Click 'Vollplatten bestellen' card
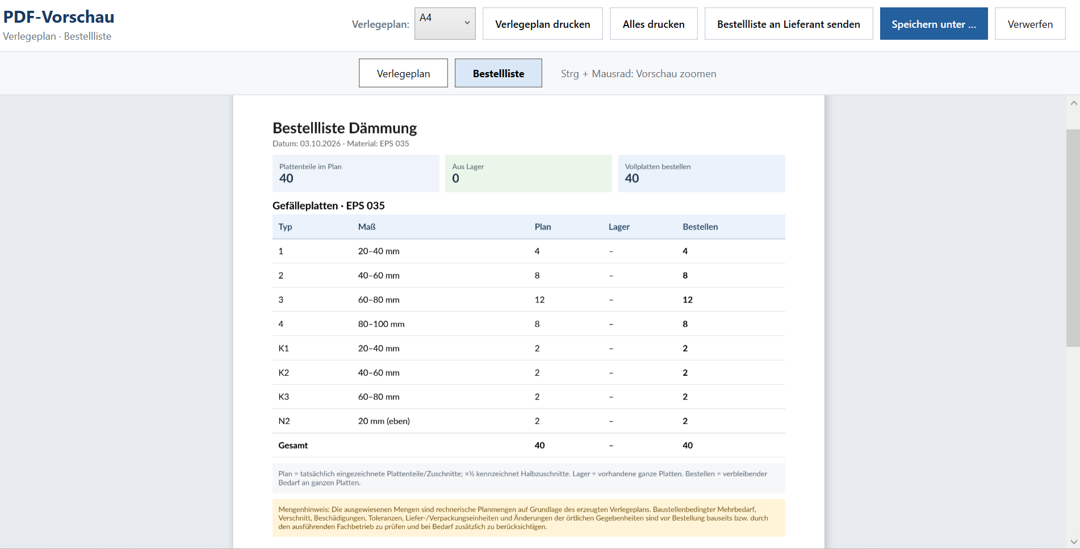Viewport: 1080px width, 549px height. (702, 173)
